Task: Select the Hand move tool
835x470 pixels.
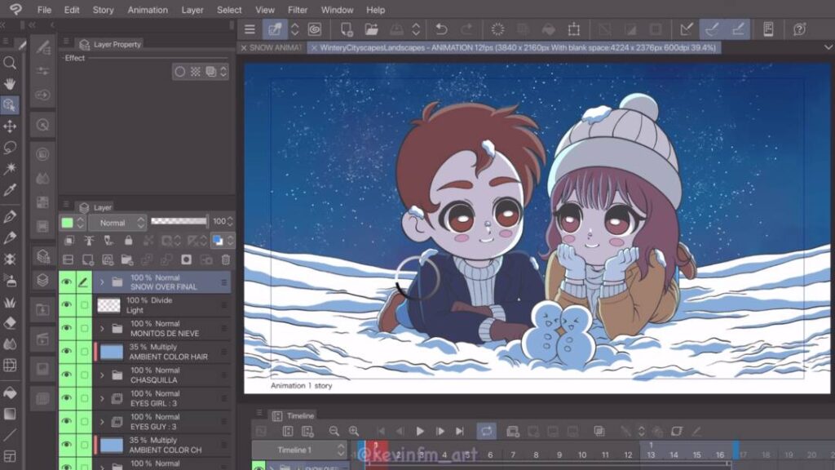Action: [x=10, y=84]
